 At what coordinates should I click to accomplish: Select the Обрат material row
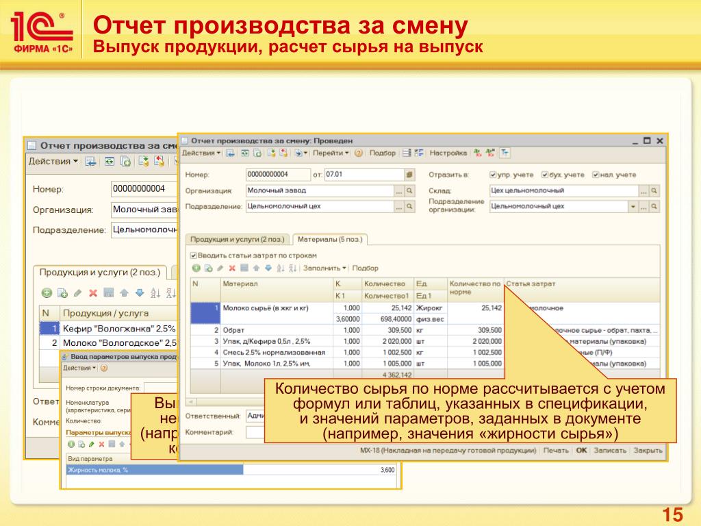(424, 330)
